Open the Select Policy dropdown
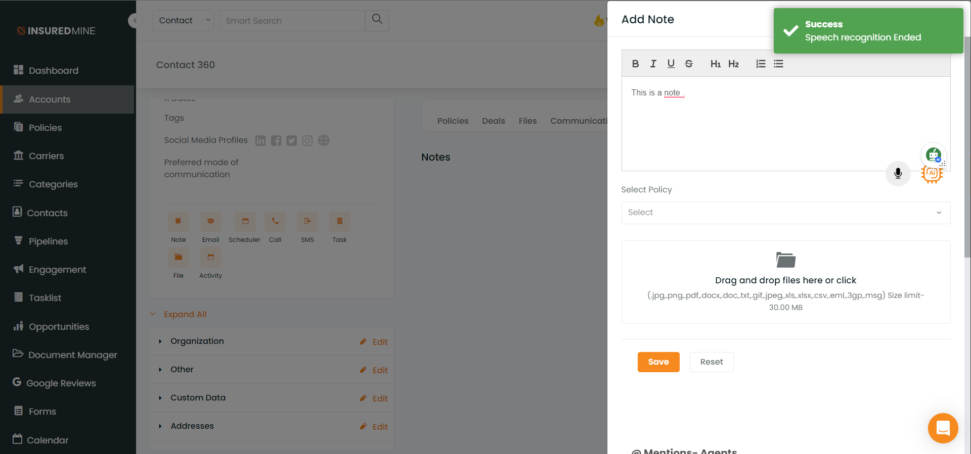 click(786, 213)
